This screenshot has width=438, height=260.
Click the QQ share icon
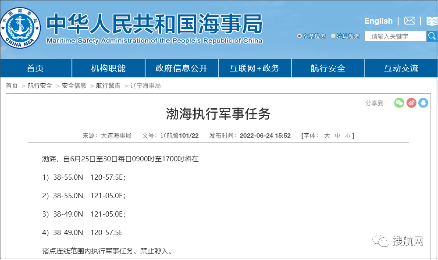coord(424,103)
